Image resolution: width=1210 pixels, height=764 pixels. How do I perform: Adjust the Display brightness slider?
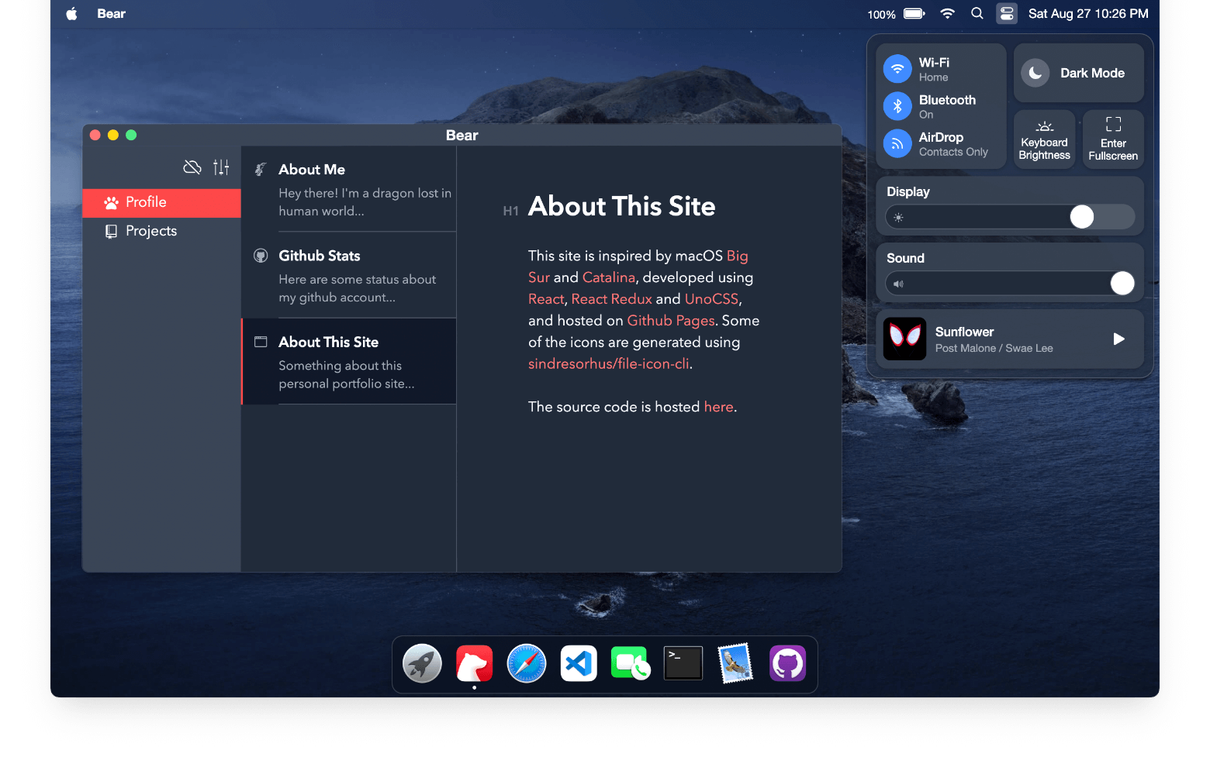[x=1010, y=217]
